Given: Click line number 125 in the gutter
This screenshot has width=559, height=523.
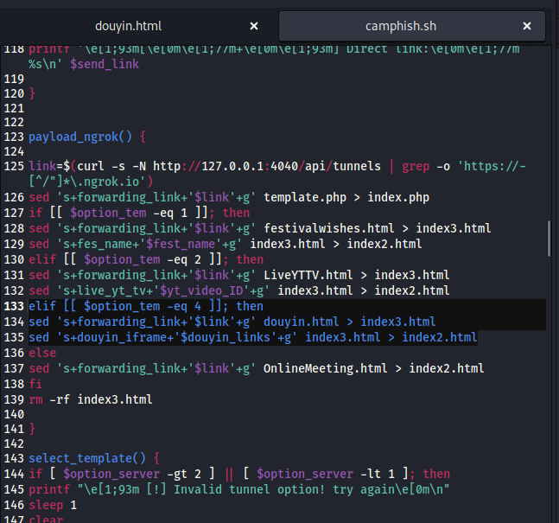Looking at the screenshot, I should tap(12, 165).
